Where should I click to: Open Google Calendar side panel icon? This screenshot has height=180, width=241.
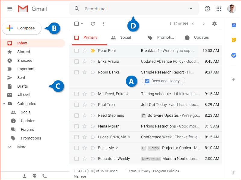[233, 25]
